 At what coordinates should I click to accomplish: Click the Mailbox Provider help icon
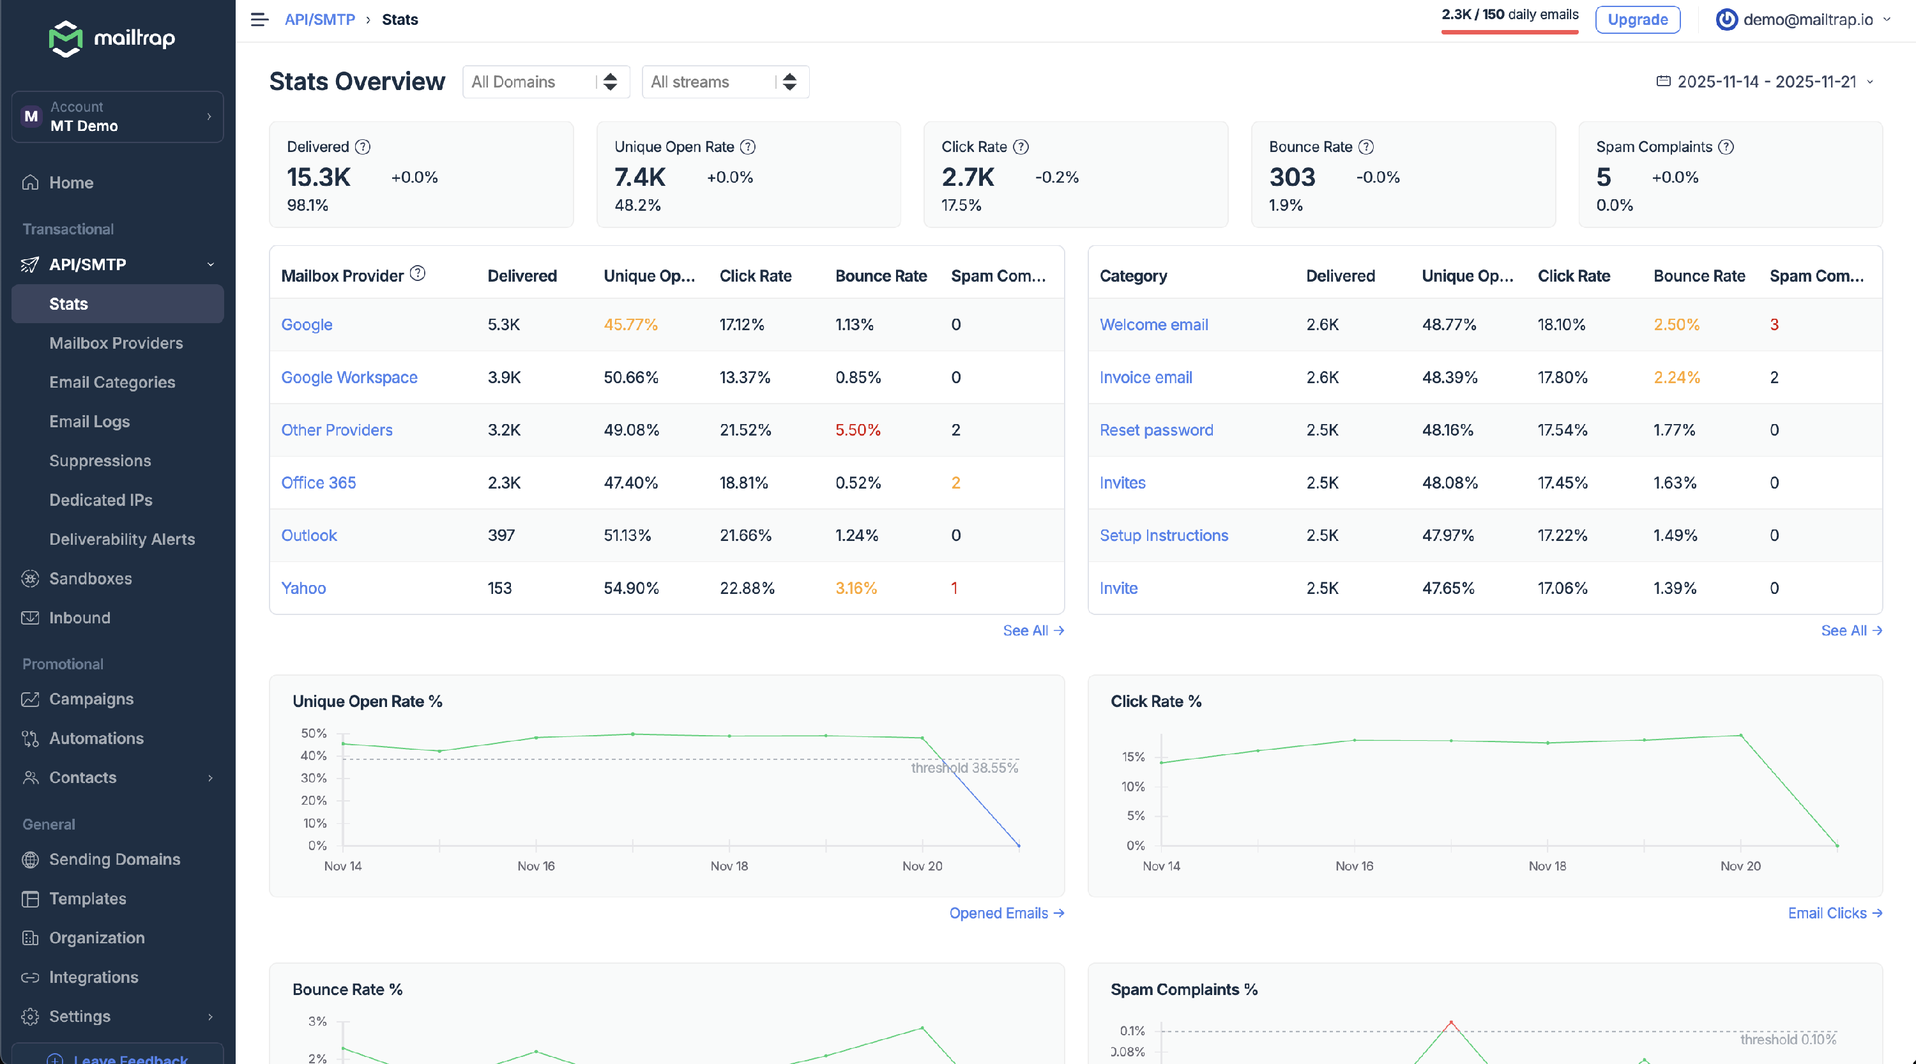click(x=418, y=273)
